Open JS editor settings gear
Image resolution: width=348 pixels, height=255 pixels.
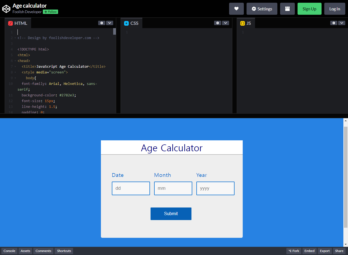pyautogui.click(x=334, y=23)
